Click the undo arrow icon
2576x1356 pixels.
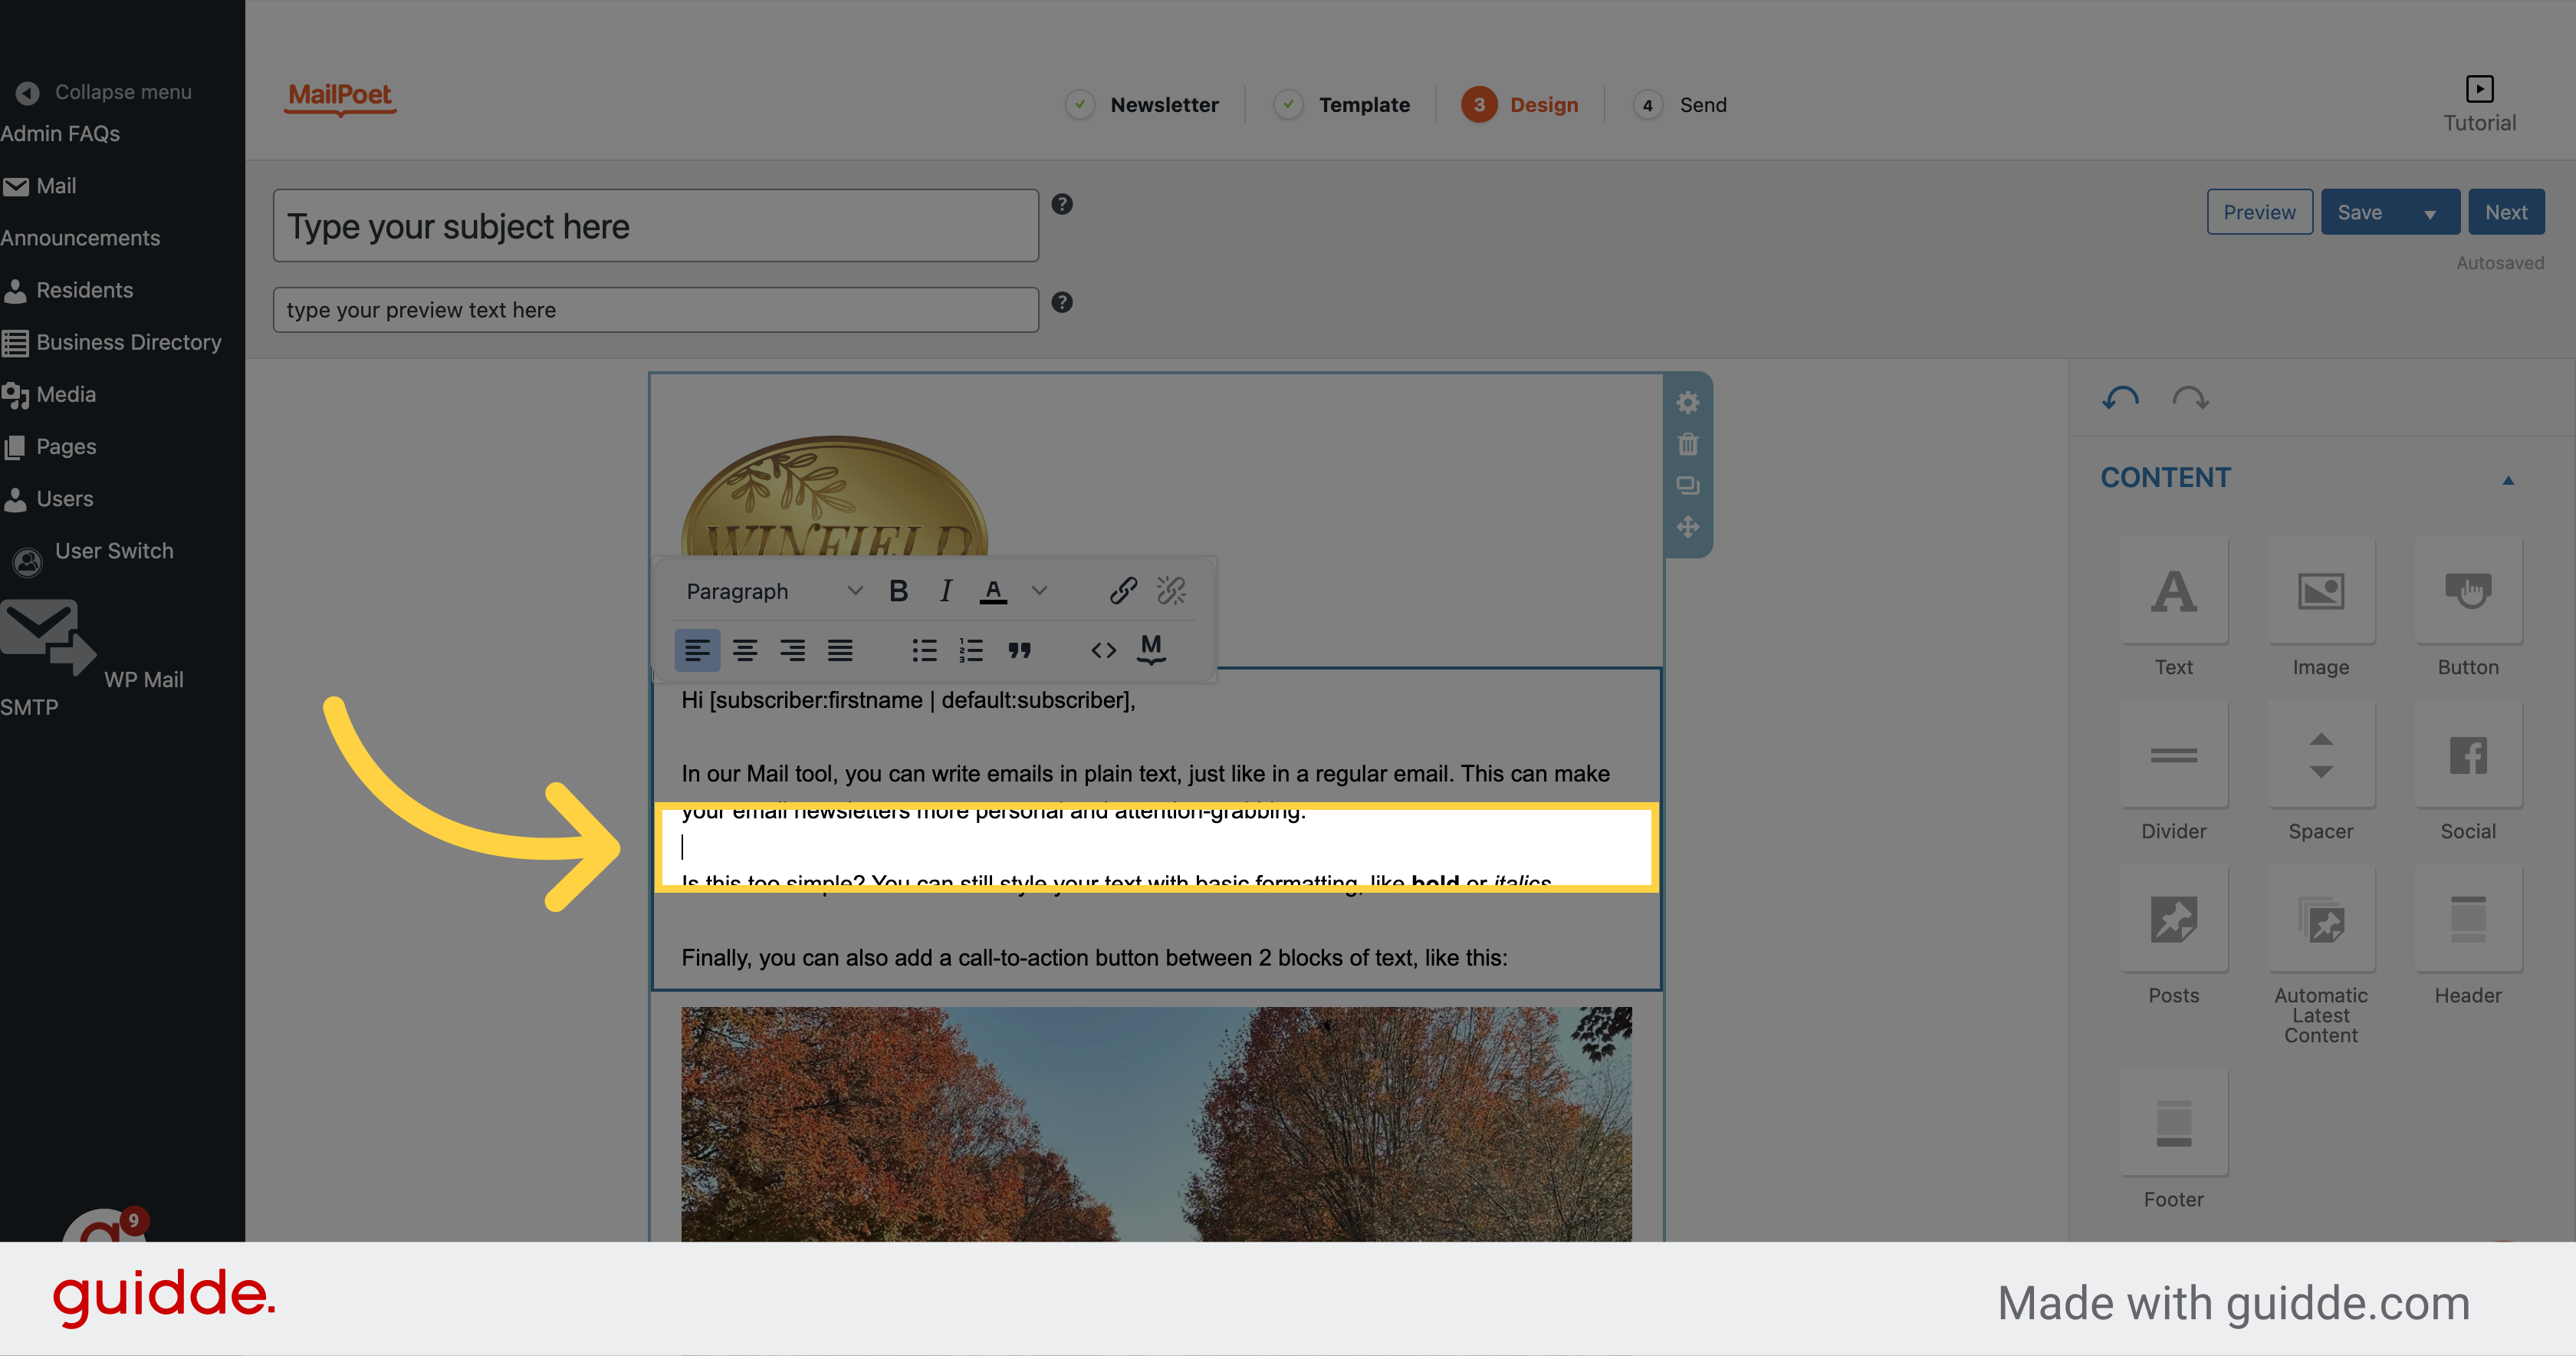2120,398
